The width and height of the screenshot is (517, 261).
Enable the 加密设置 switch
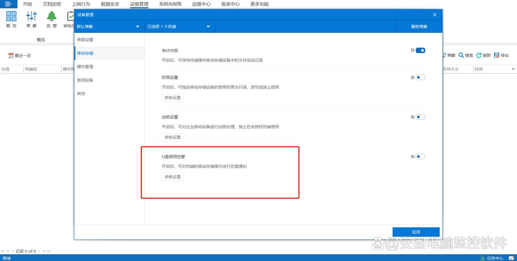(420, 117)
